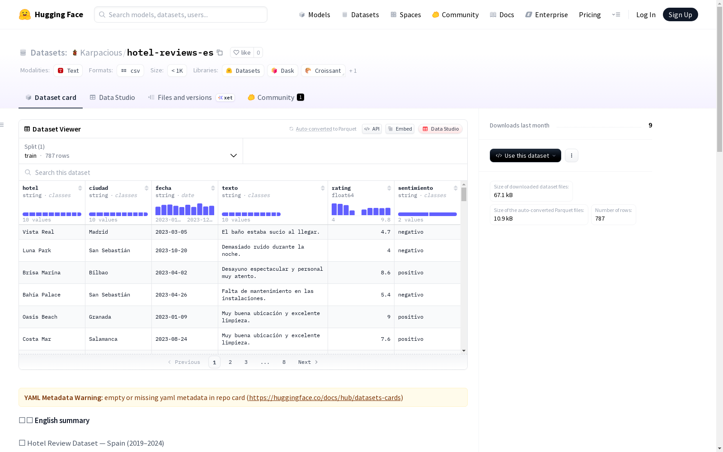
Task: Click the Search this dataset field
Action: (x=243, y=172)
